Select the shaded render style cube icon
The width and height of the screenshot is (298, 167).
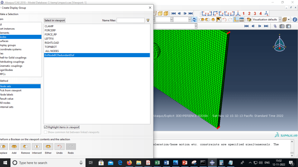[x=166, y=13]
